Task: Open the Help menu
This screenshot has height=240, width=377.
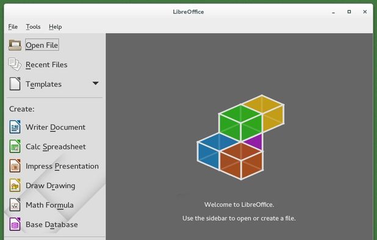Action: click(56, 27)
